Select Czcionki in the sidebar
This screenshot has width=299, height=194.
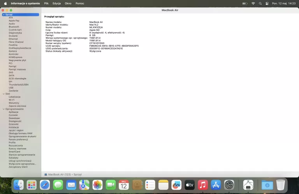13,115
